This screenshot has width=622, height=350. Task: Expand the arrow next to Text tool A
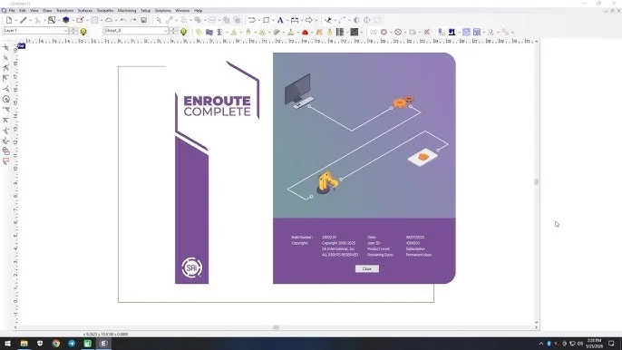tap(287, 21)
